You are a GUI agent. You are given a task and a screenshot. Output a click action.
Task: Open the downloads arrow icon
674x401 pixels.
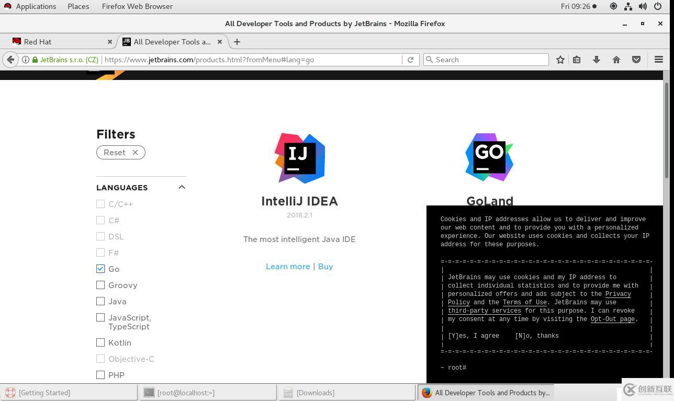pos(597,60)
